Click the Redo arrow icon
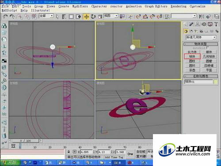 [x=12, y=16]
